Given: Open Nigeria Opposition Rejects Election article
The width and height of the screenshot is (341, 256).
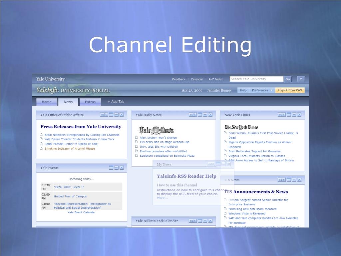Looking at the screenshot, I should 260,144.
